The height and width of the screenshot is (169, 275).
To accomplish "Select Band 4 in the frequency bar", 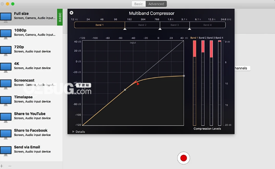I will click(x=208, y=25).
